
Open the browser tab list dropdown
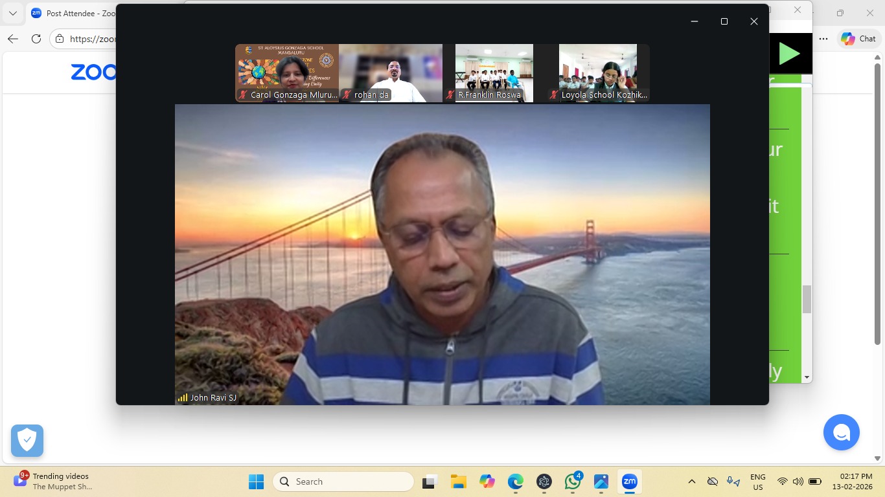[13, 13]
